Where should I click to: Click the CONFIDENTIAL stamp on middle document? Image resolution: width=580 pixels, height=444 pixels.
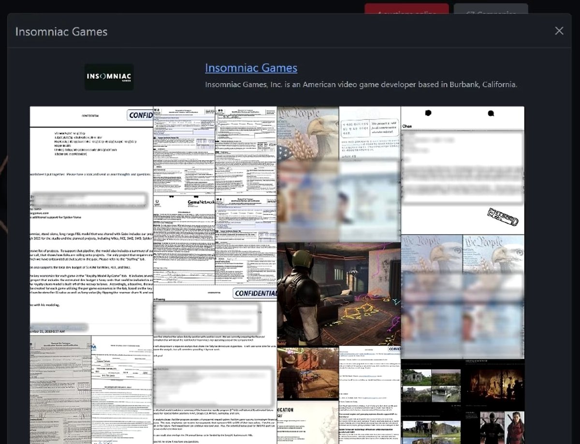pos(254,293)
